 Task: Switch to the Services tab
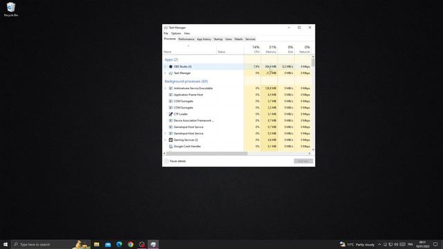(x=250, y=39)
